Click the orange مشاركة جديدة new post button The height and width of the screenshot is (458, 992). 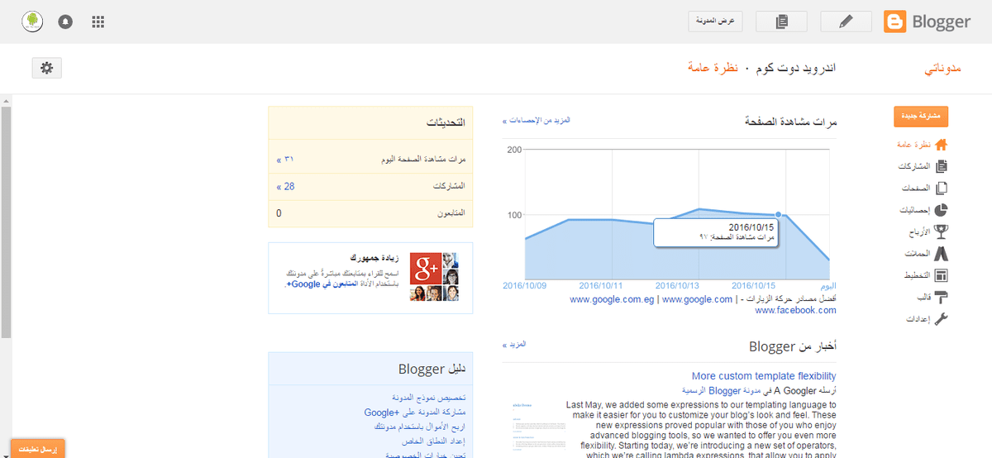click(x=921, y=117)
